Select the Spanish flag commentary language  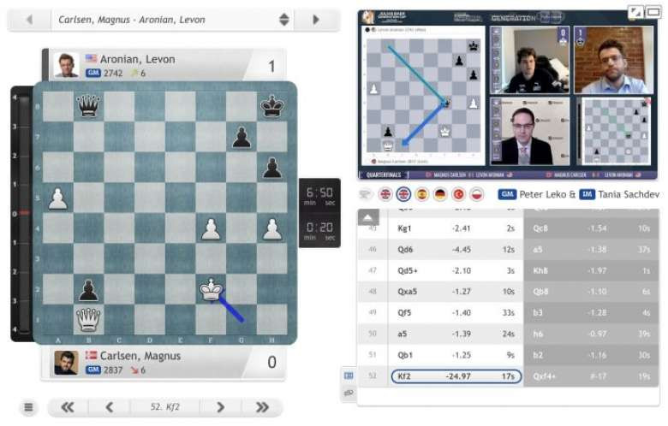pos(421,194)
